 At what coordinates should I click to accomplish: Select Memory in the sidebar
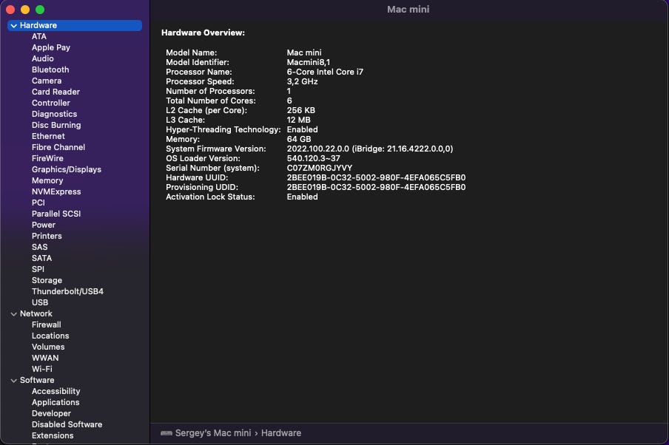[47, 180]
